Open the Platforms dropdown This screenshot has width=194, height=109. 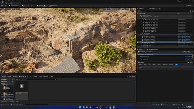tap(53, 6)
